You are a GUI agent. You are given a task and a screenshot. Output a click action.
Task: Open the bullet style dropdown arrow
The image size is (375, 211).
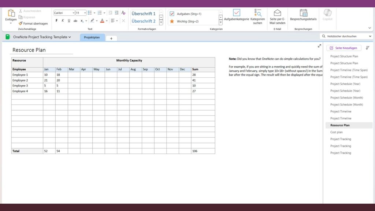click(94, 13)
